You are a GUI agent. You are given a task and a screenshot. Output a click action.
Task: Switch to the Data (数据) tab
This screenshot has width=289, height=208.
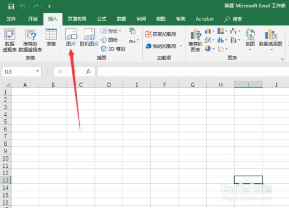121,19
